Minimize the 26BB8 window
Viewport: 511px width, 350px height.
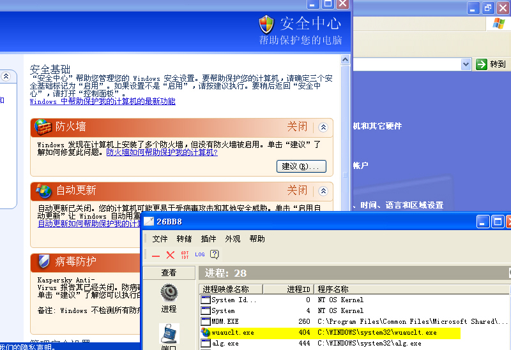483,222
